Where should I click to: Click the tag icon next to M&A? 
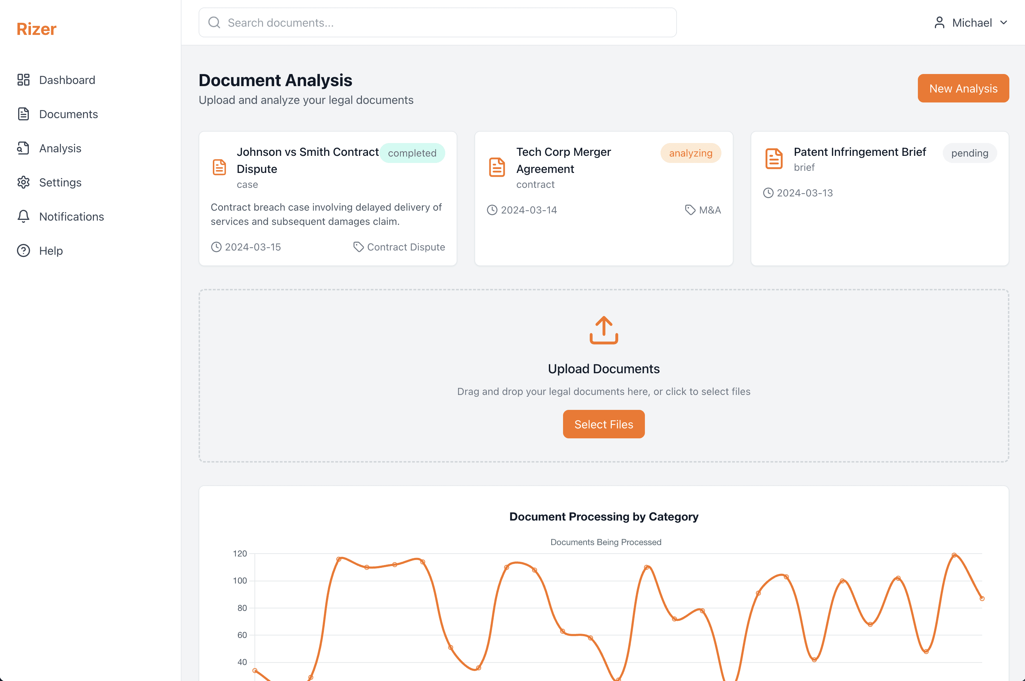click(x=690, y=210)
